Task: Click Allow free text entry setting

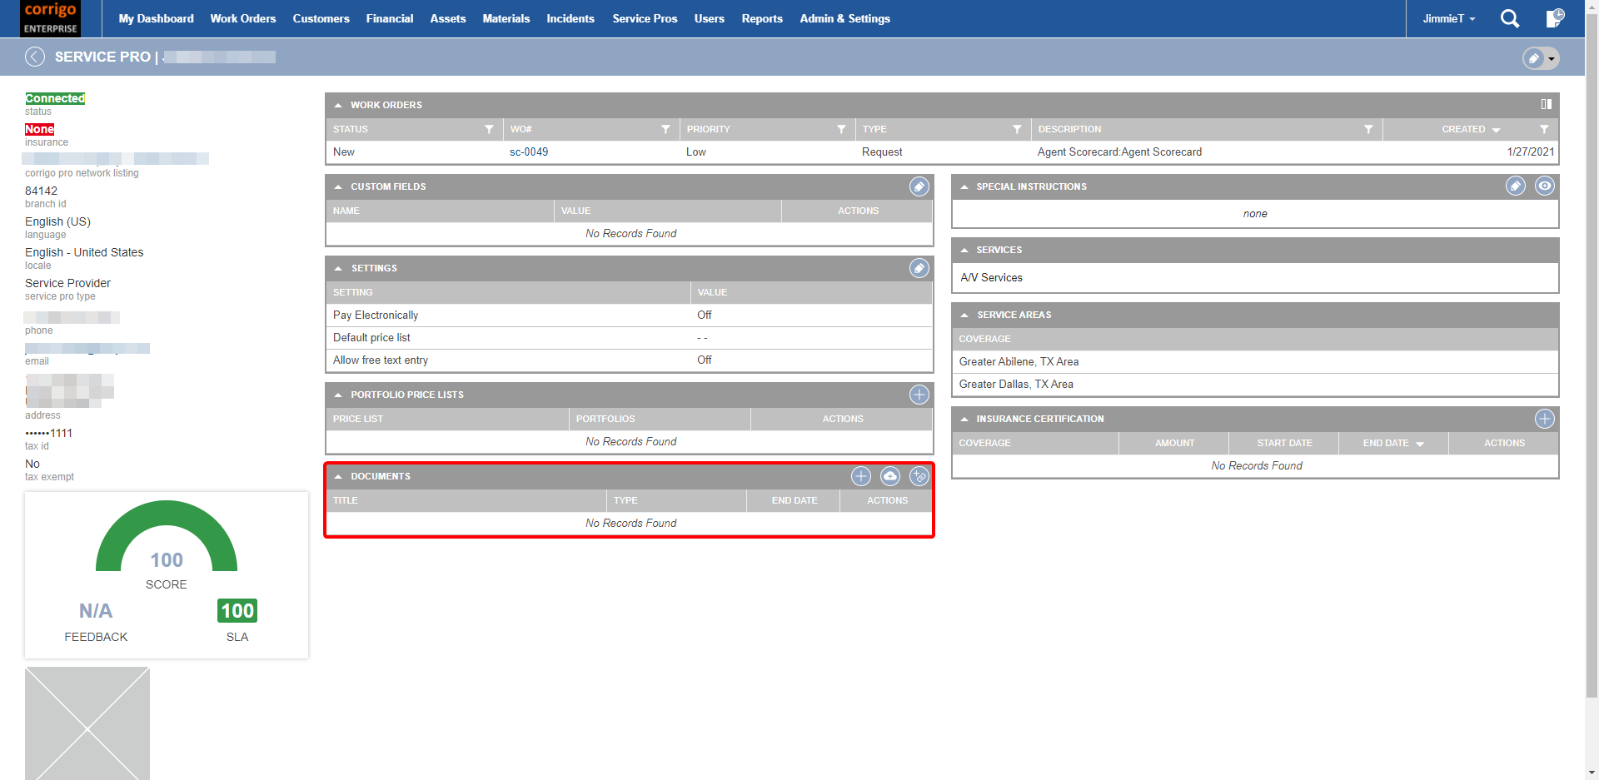Action: coord(629,360)
